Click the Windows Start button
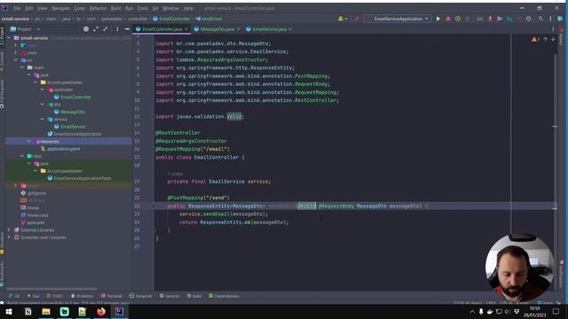The width and height of the screenshot is (568, 319). pos(9,311)
